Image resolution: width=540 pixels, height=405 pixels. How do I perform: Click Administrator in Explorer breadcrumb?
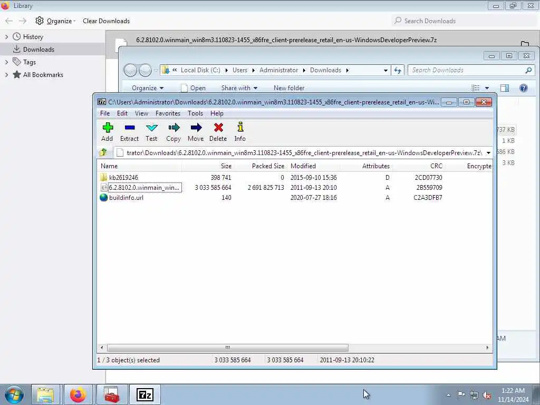click(x=278, y=70)
